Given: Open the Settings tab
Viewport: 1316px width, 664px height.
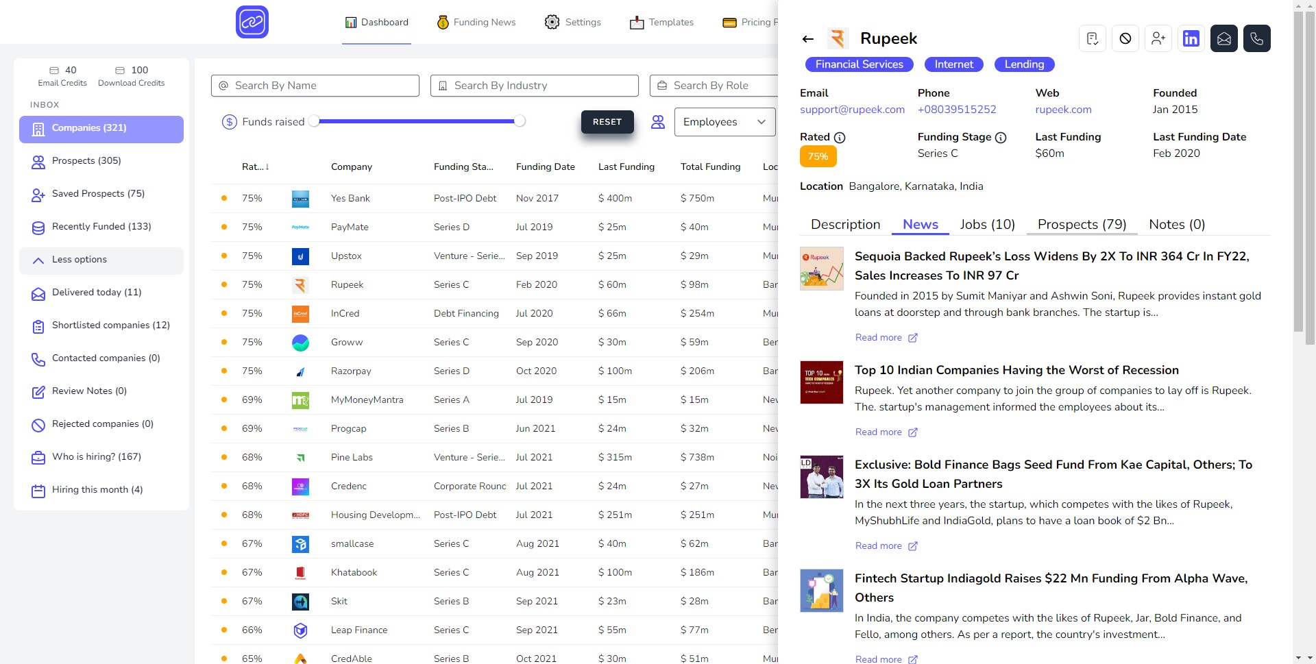Looking at the screenshot, I should point(573,22).
